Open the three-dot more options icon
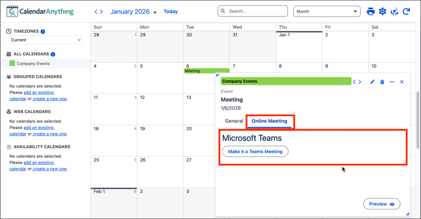This screenshot has height=219, width=421. pyautogui.click(x=392, y=82)
